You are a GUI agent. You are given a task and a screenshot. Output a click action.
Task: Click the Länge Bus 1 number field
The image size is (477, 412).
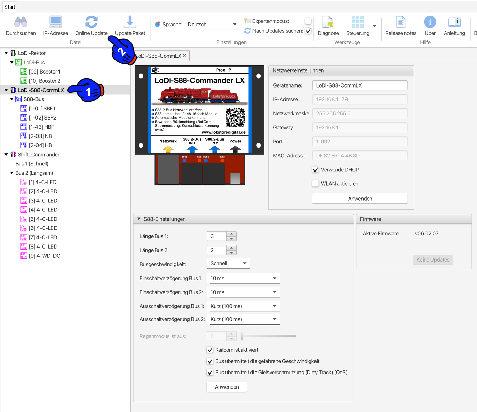(x=217, y=236)
